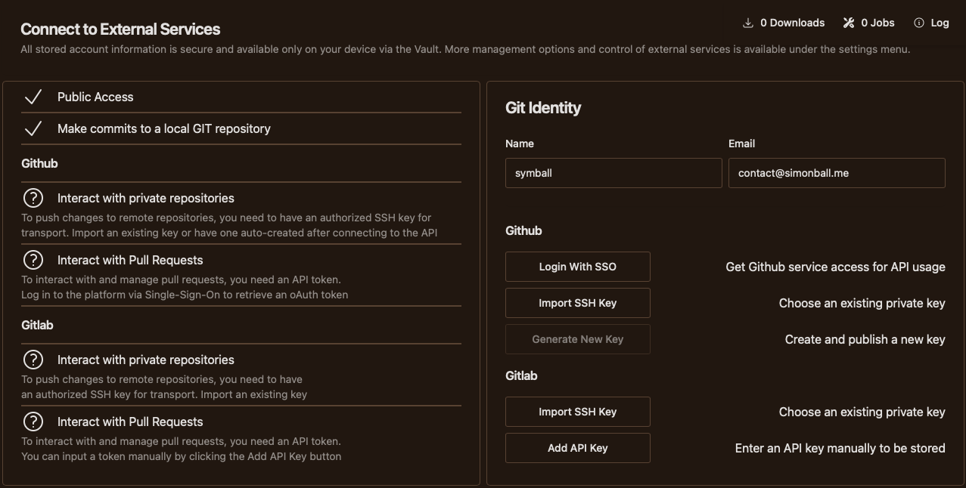The width and height of the screenshot is (966, 488).
Task: Click the Public Access checkmark icon
Action: click(x=33, y=97)
